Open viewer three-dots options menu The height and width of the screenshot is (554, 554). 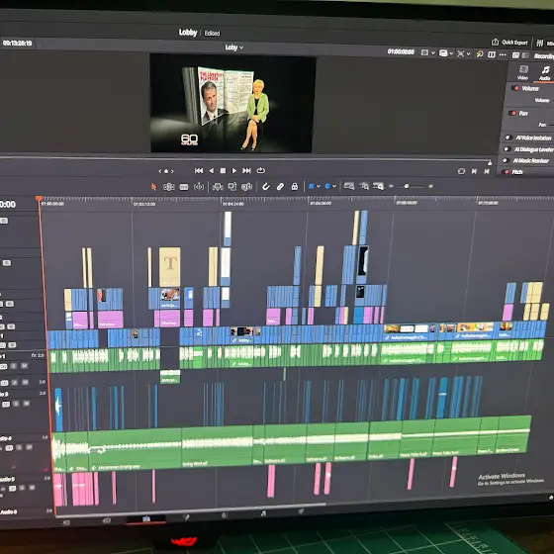tap(503, 54)
